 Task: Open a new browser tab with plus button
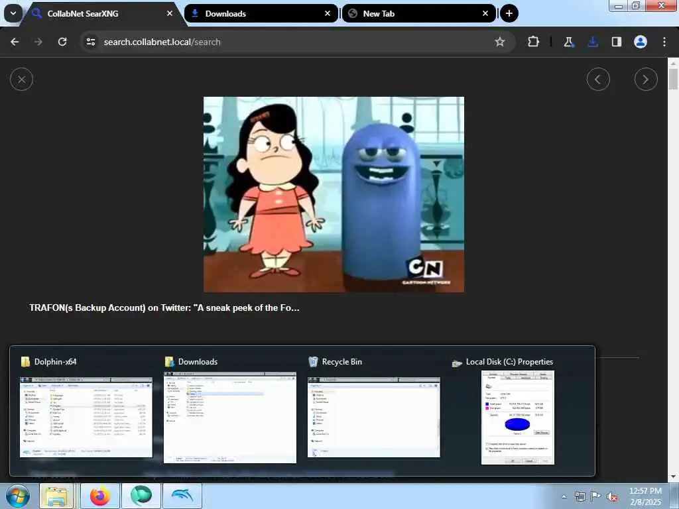point(509,13)
